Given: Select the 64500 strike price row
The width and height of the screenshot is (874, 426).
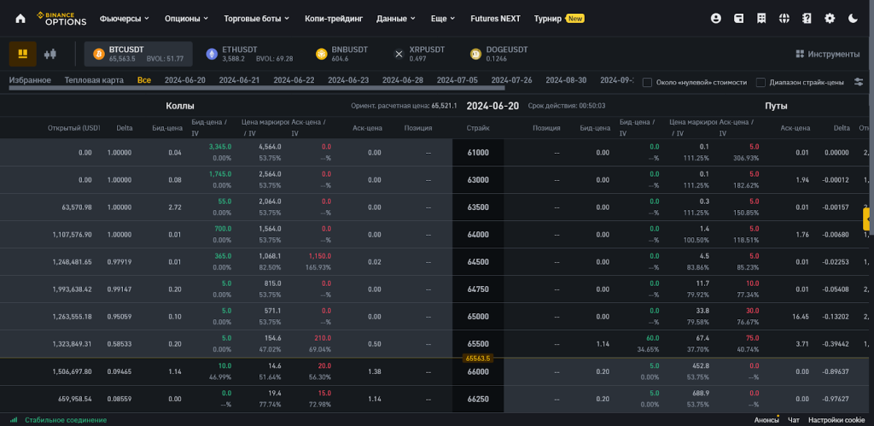Looking at the screenshot, I should click(x=478, y=262).
